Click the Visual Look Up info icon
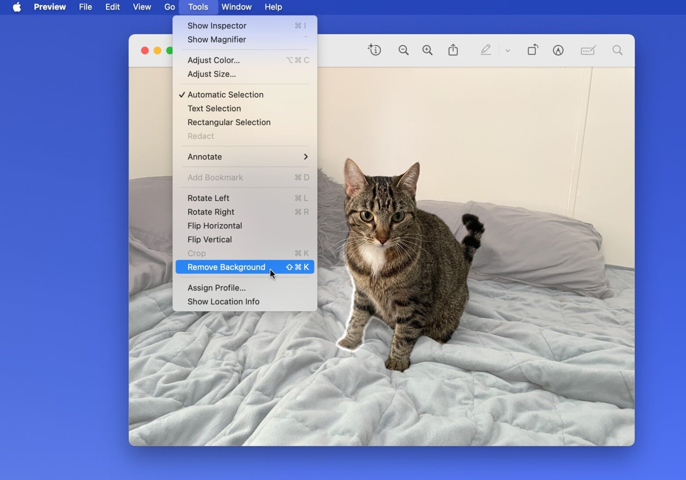 tap(374, 50)
